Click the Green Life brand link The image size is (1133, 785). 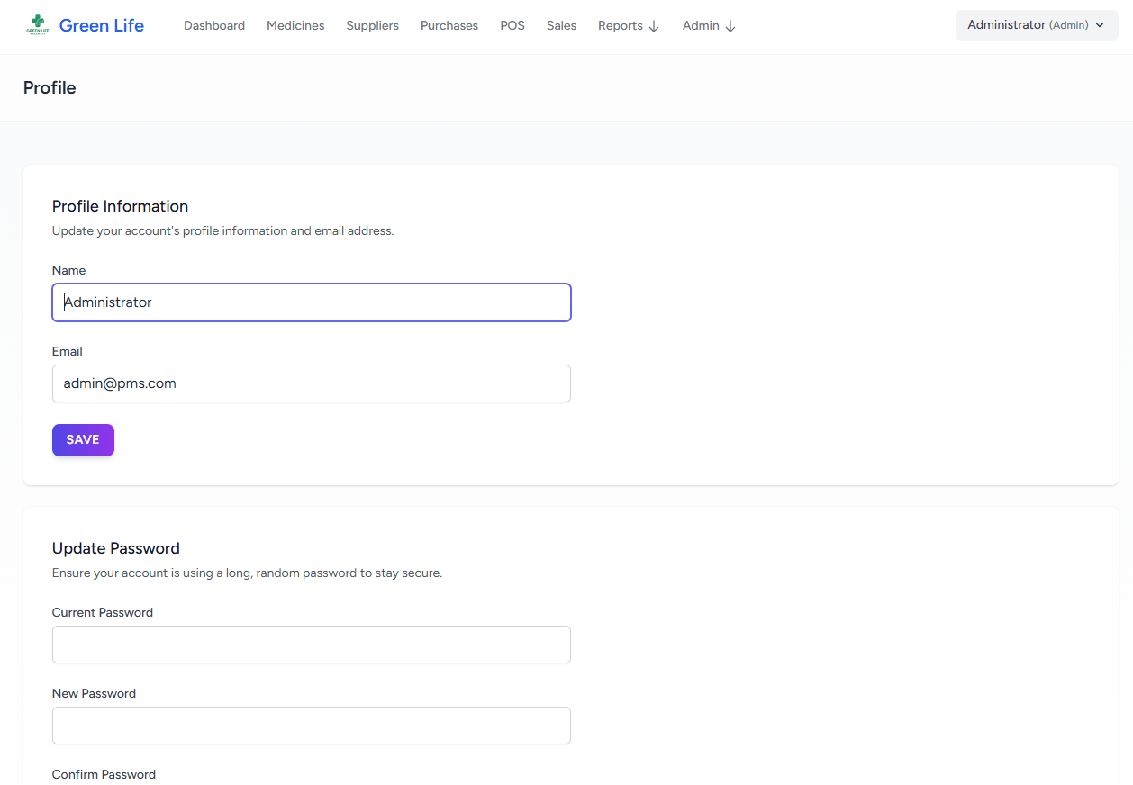click(x=101, y=25)
